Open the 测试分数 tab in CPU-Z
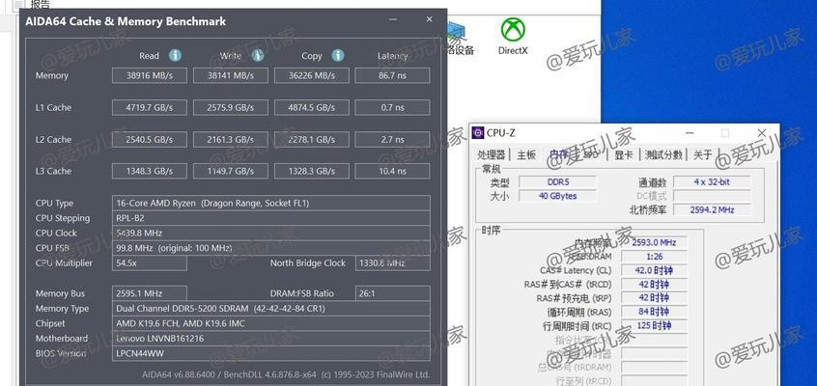This screenshot has width=817, height=386. [663, 154]
